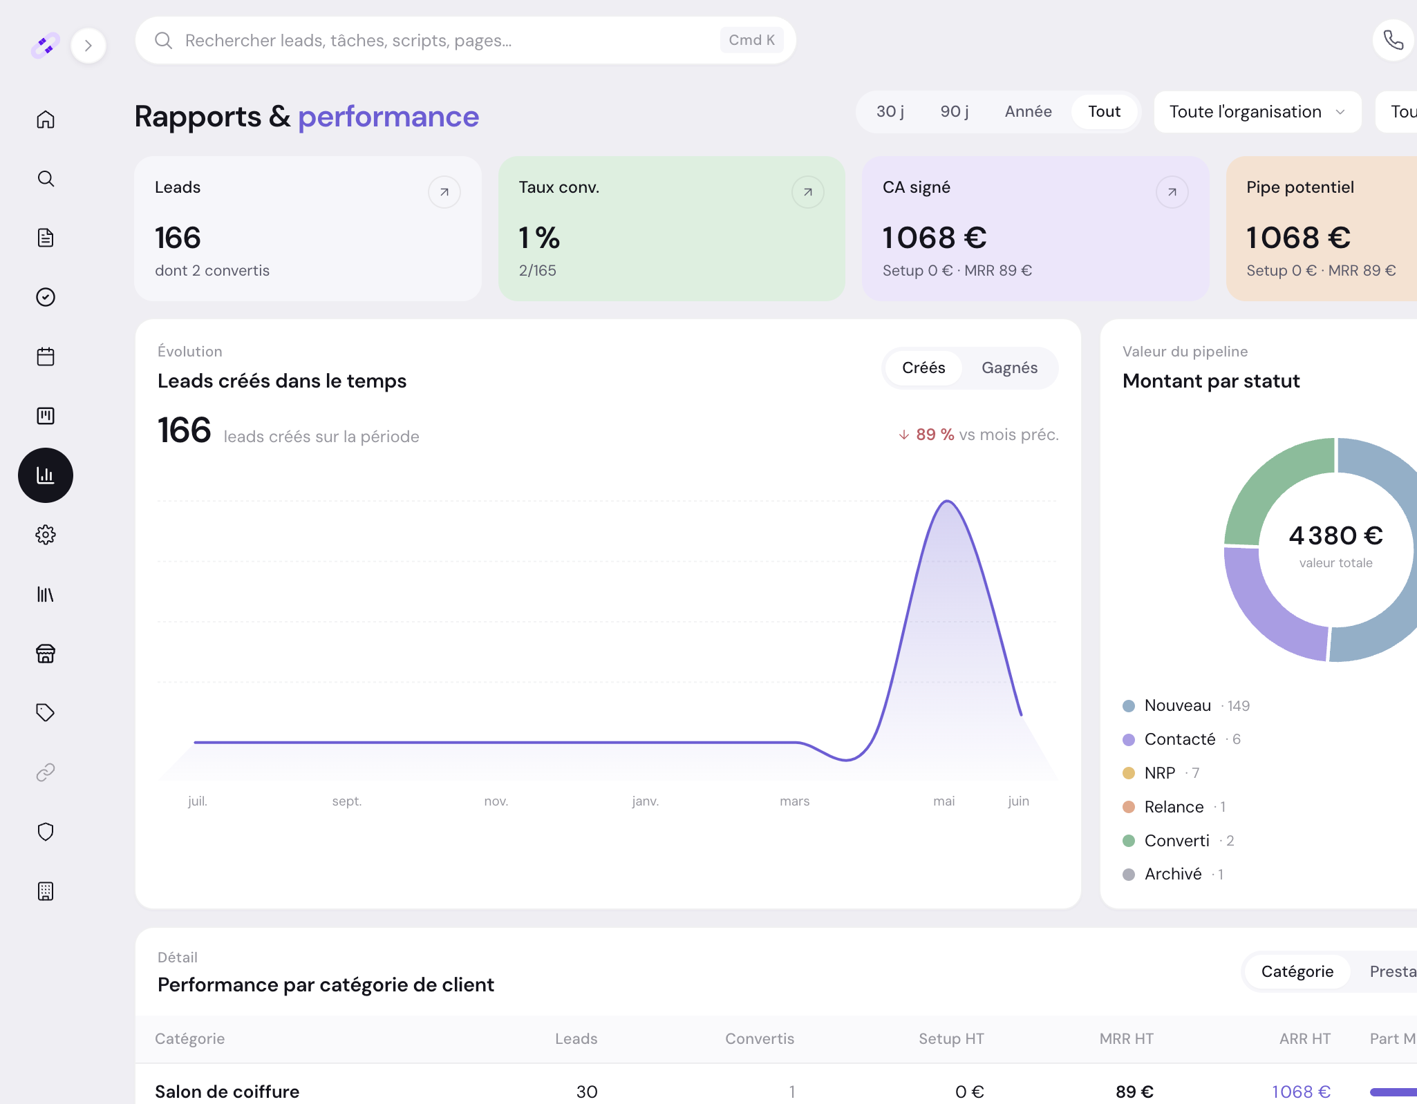1417x1104 pixels.
Task: Open the Tasks checkmark sidebar icon
Action: click(x=46, y=297)
